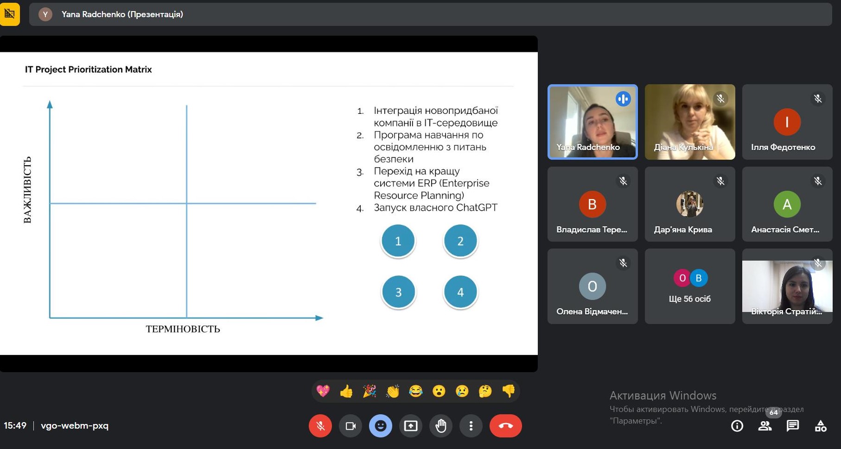Image resolution: width=841 pixels, height=449 pixels.
Task: Toggle the camera on or off
Action: tap(350, 426)
